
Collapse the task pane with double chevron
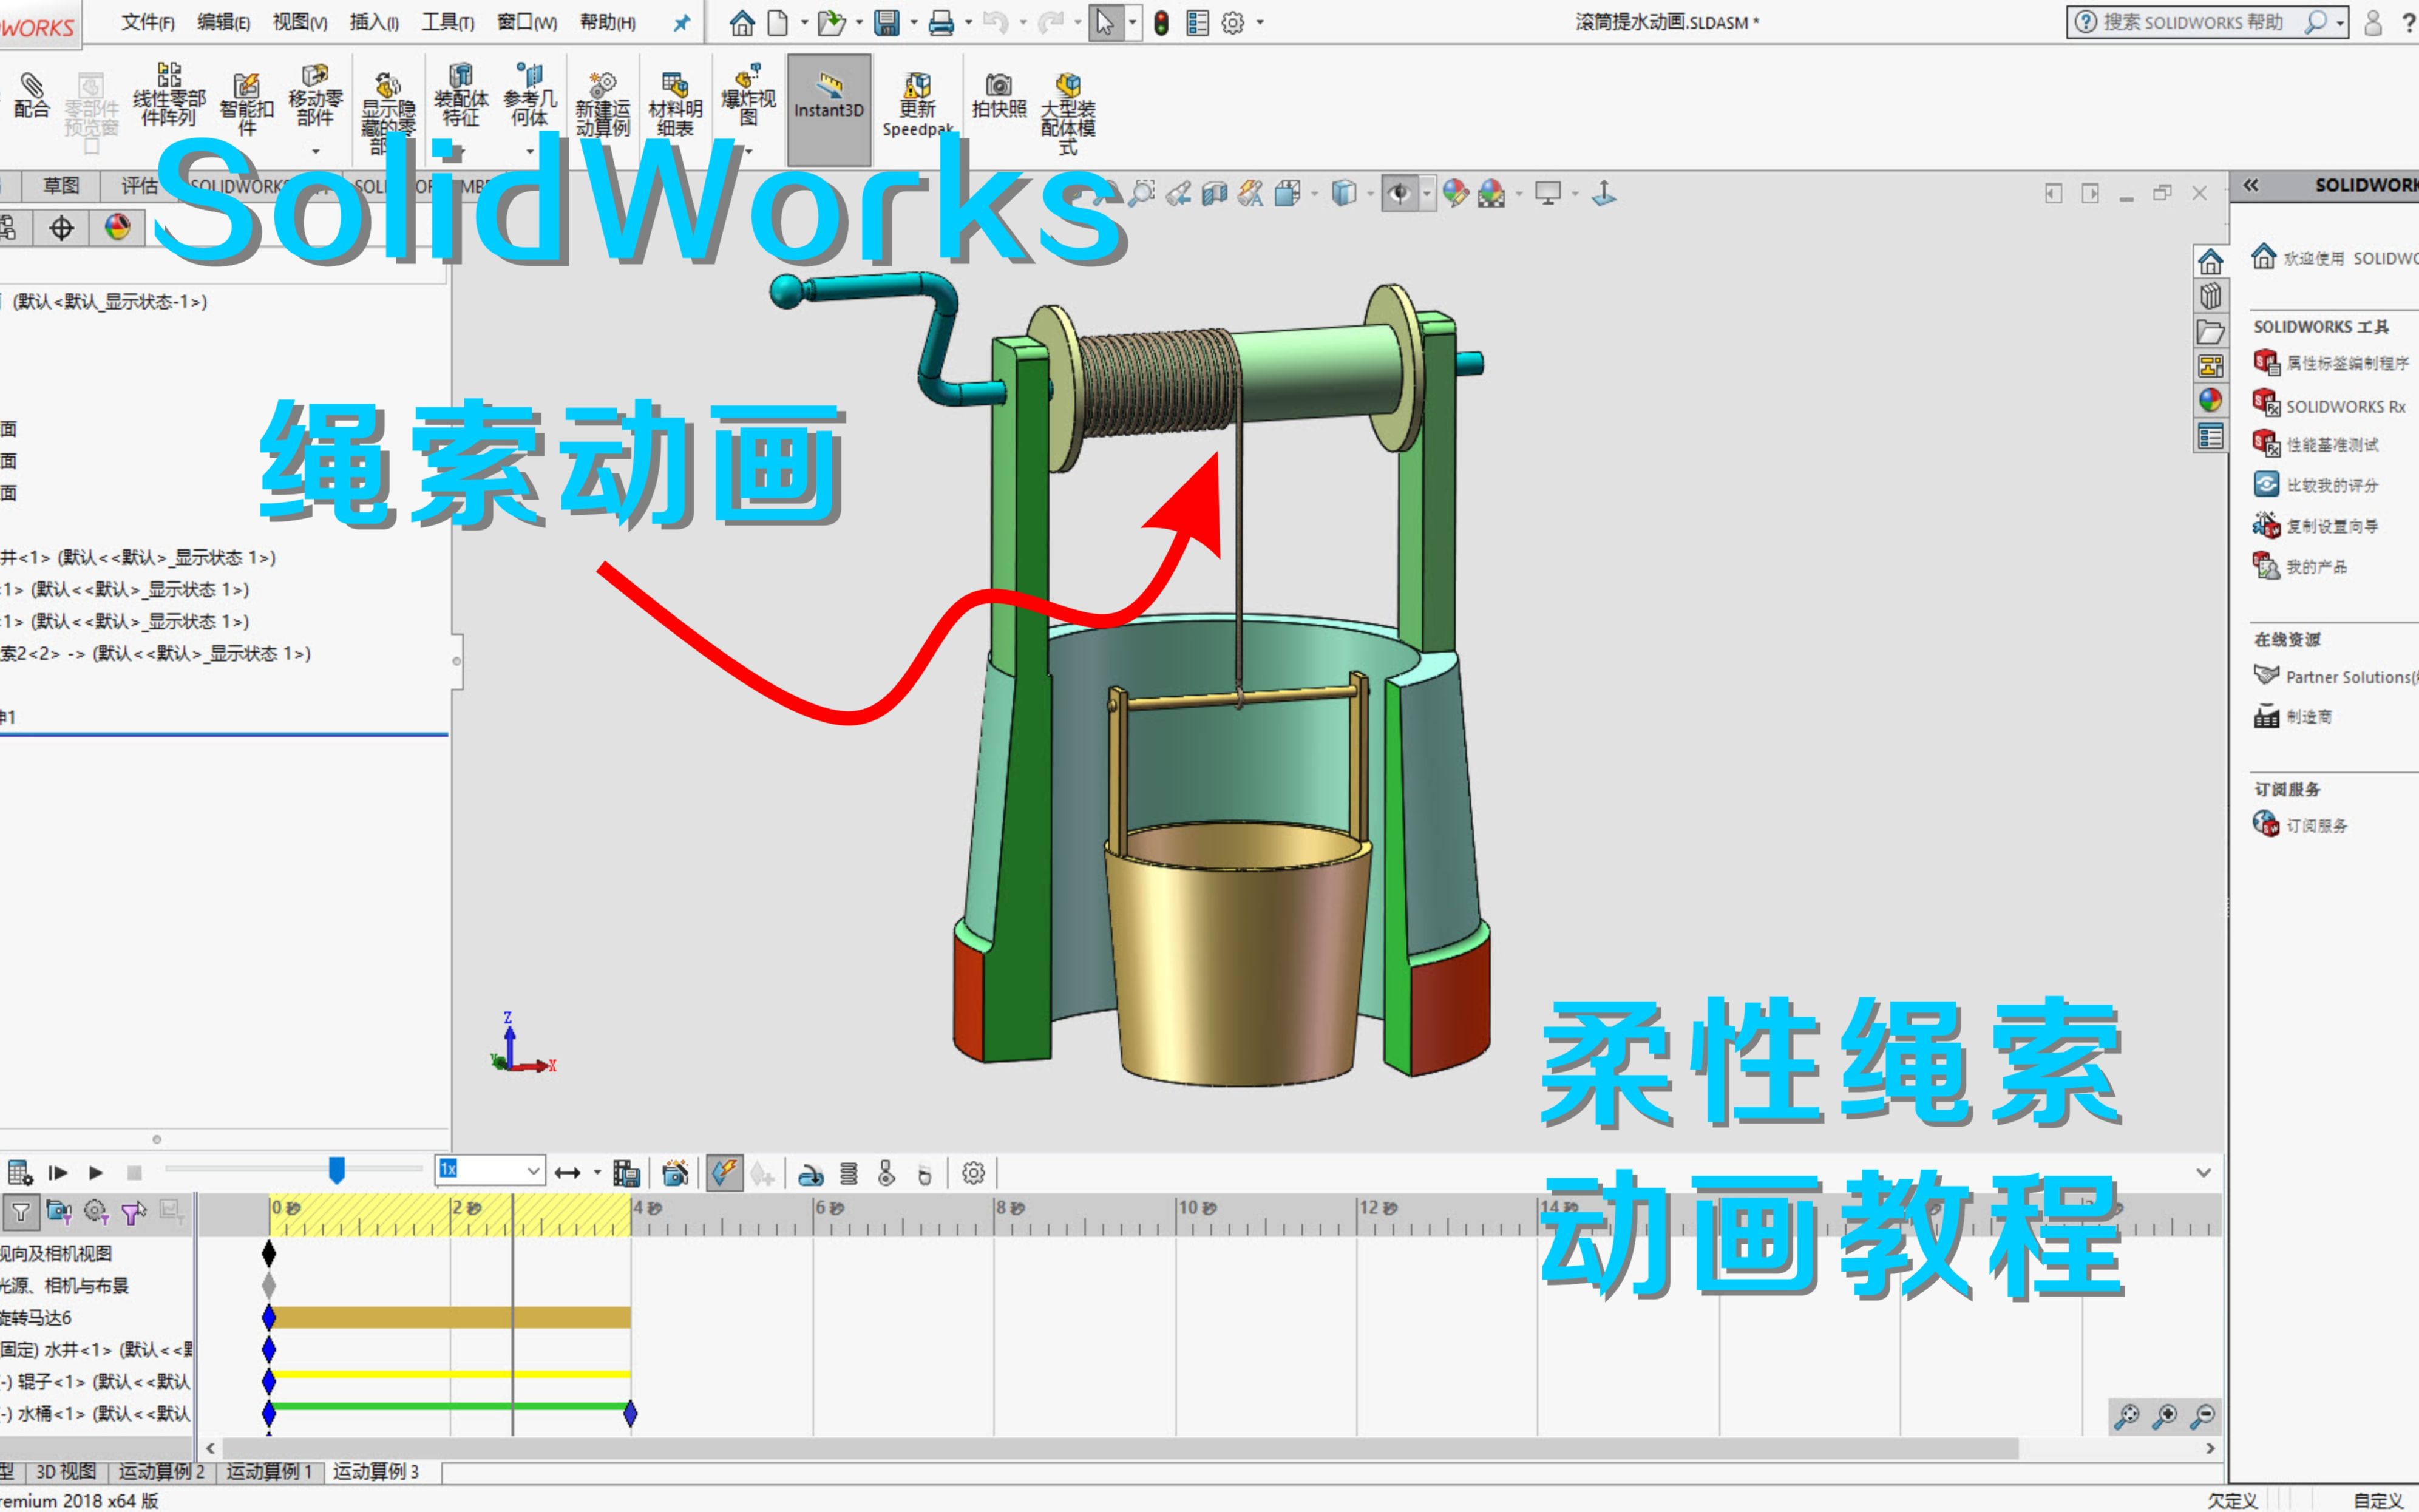point(2250,185)
